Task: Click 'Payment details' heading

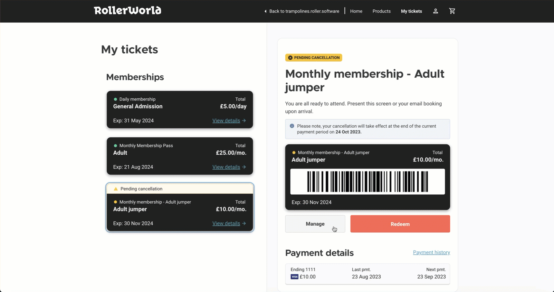Action: (x=320, y=253)
